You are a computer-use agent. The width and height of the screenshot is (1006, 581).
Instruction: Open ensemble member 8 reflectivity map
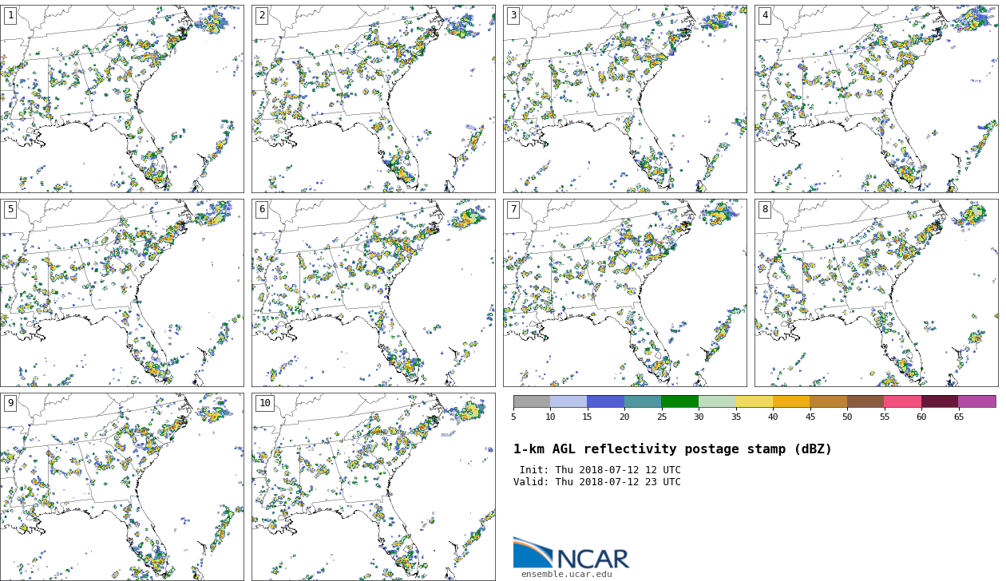876,293
